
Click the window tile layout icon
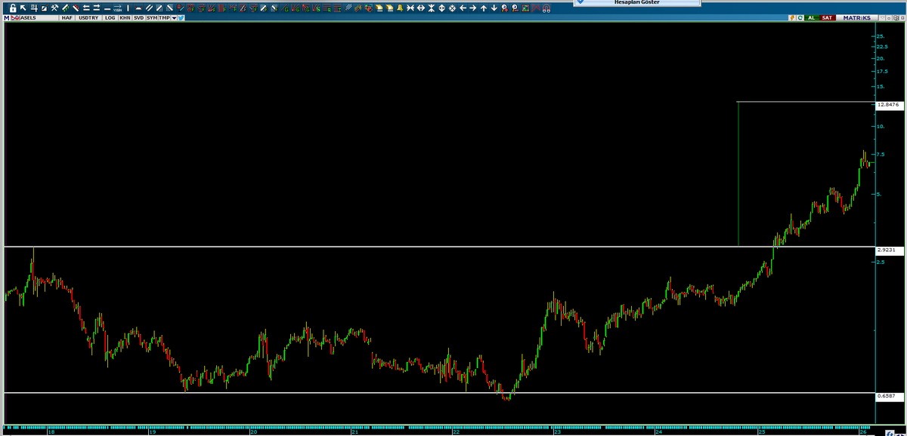click(896, 18)
